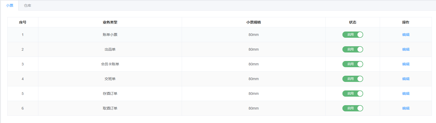
Task: Disable the 取酒订单 status switch
Action: pos(353,108)
